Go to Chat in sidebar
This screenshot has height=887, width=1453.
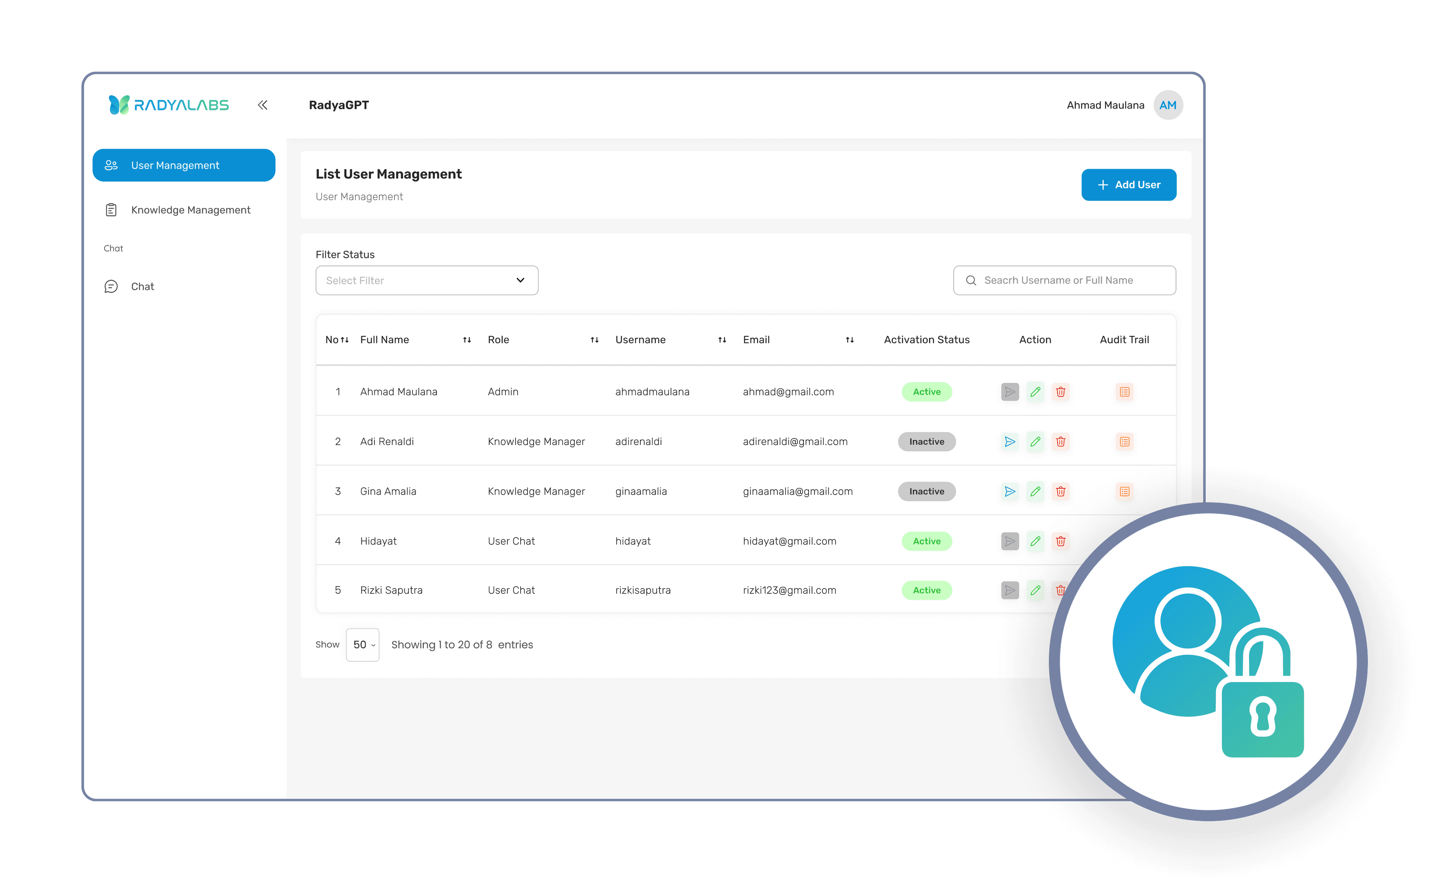pos(142,286)
